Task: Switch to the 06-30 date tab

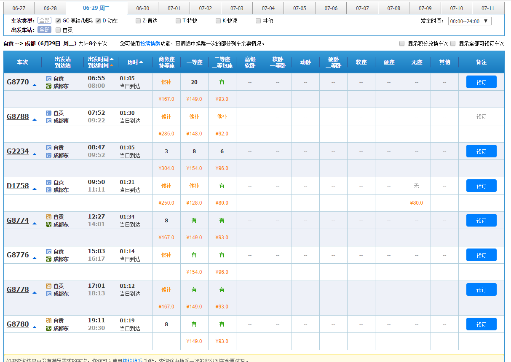Action: point(142,8)
